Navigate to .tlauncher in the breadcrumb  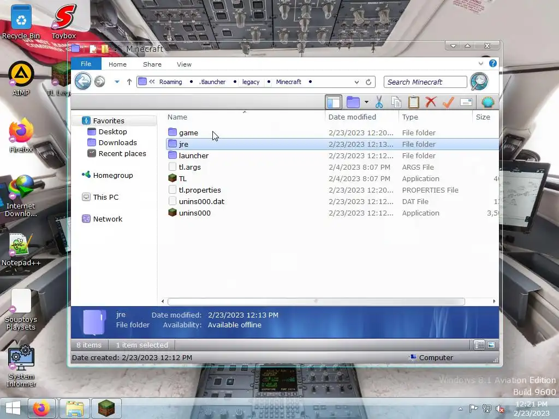click(x=212, y=82)
